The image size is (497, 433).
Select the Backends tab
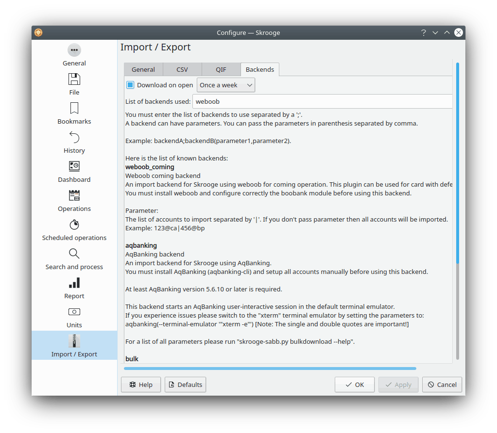coord(260,70)
